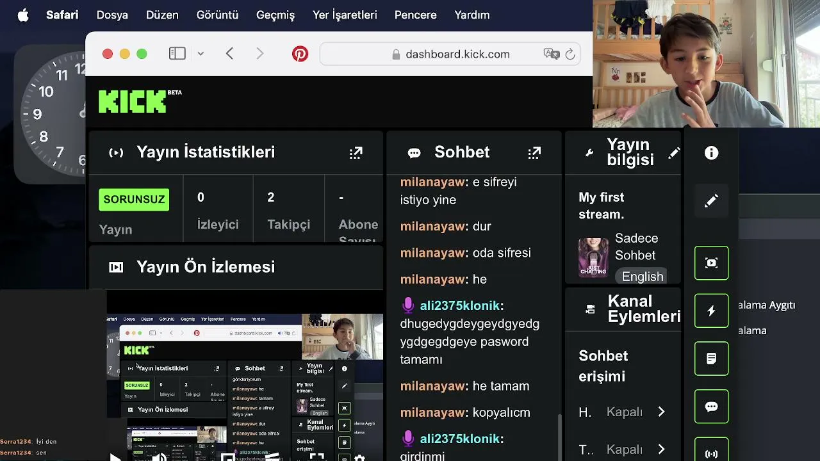Pop out the Yayın İstatistikleri panel
The height and width of the screenshot is (461, 820).
(356, 153)
